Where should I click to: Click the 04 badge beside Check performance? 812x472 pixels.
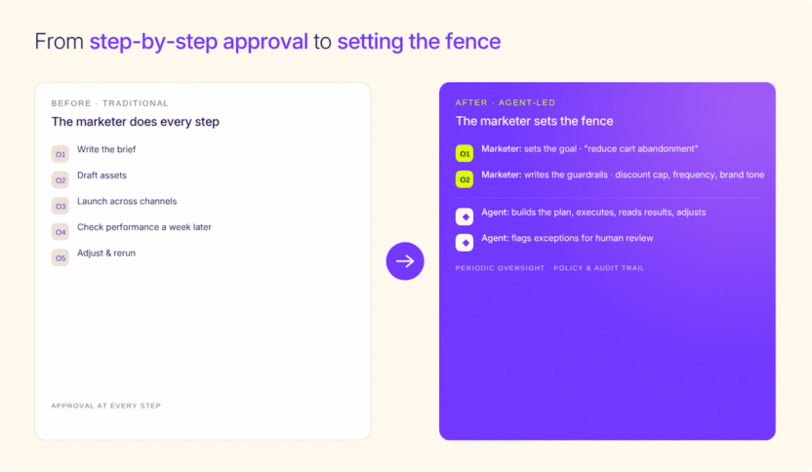tap(61, 232)
